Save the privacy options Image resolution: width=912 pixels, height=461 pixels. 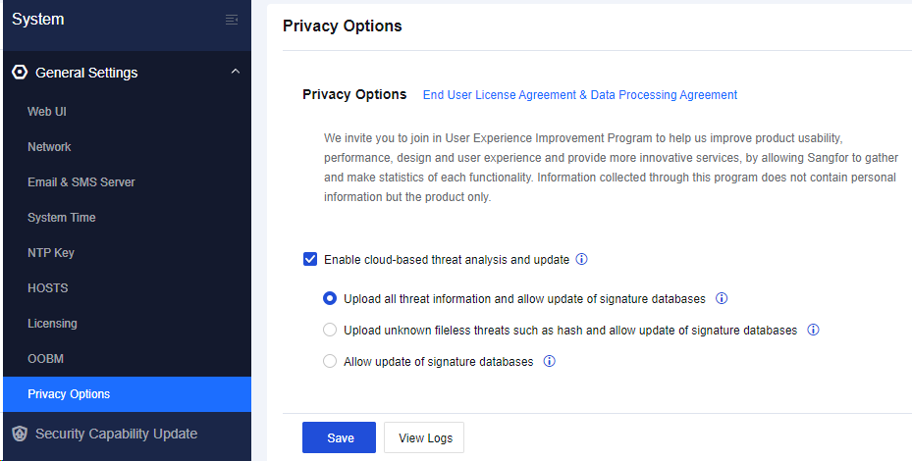tap(340, 437)
